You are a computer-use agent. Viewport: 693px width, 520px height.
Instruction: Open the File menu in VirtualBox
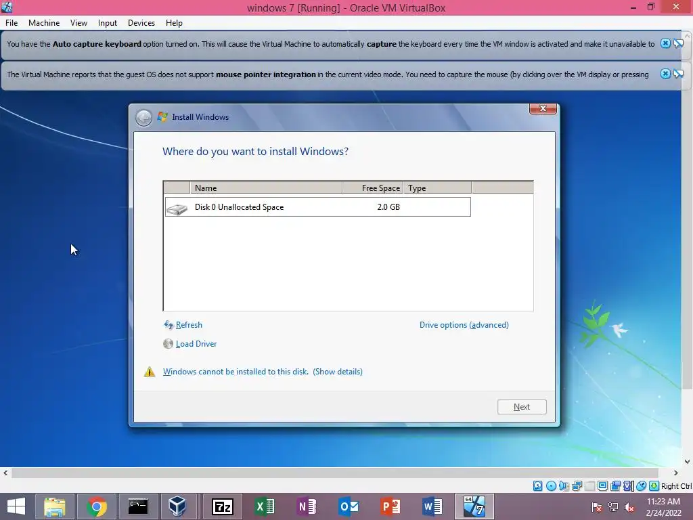coord(12,23)
